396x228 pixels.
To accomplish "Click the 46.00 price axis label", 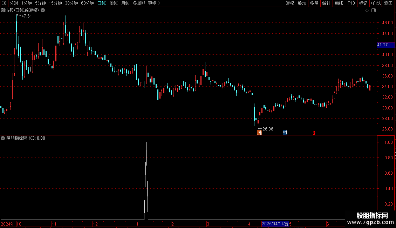I will click(387, 23).
